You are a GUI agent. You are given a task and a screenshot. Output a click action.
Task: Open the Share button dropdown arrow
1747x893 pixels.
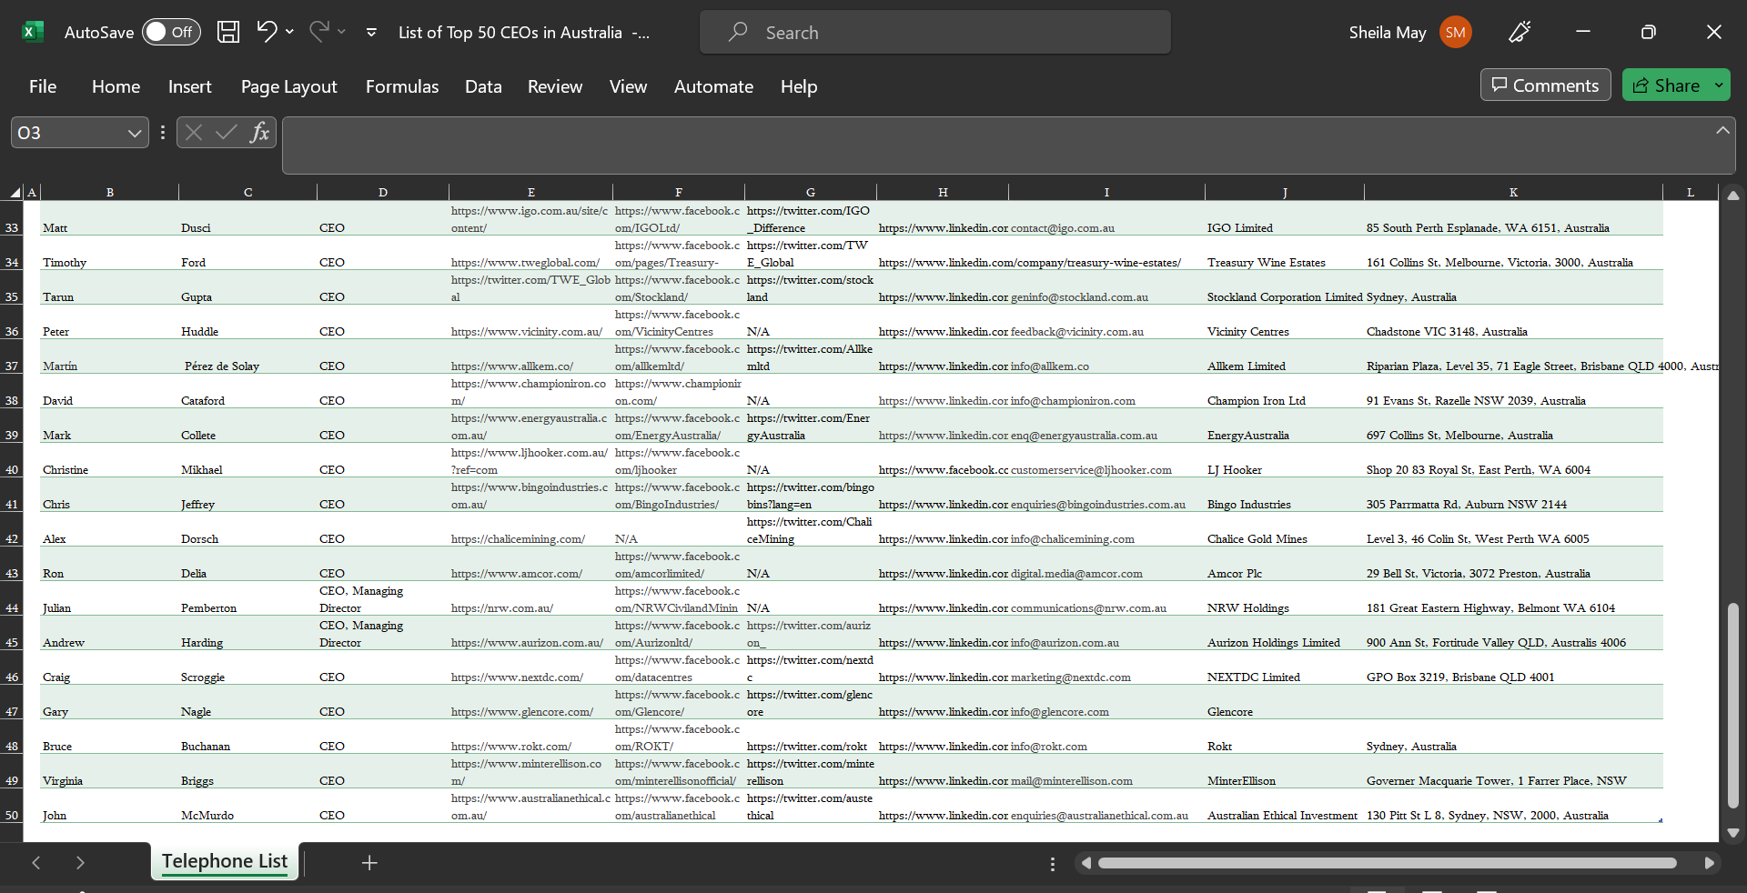[1719, 85]
